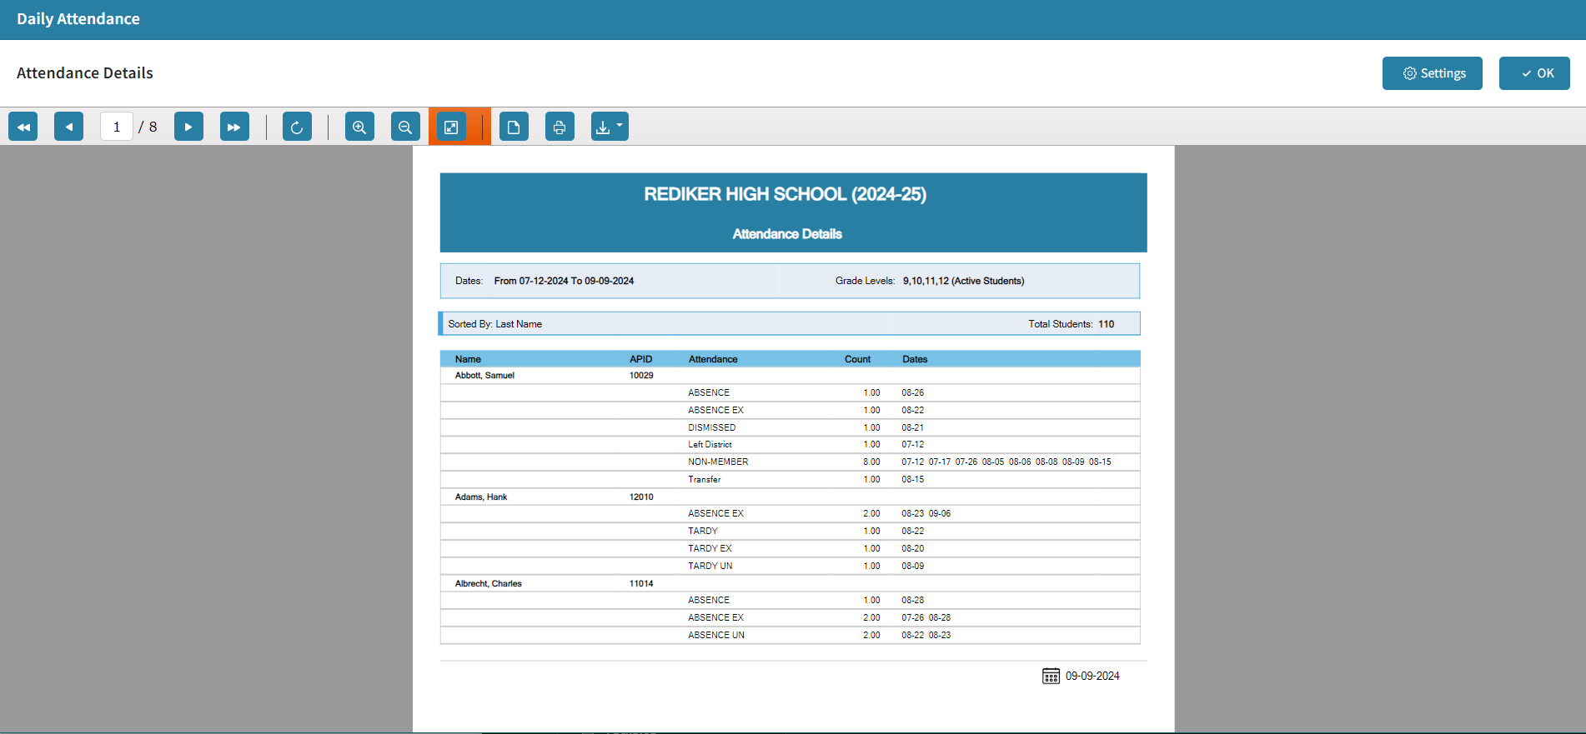
Task: Click the Attendance Details page heading
Action: (85, 73)
